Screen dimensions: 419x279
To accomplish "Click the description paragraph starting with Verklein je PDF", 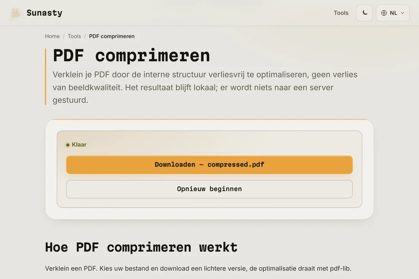I will pyautogui.click(x=205, y=87).
